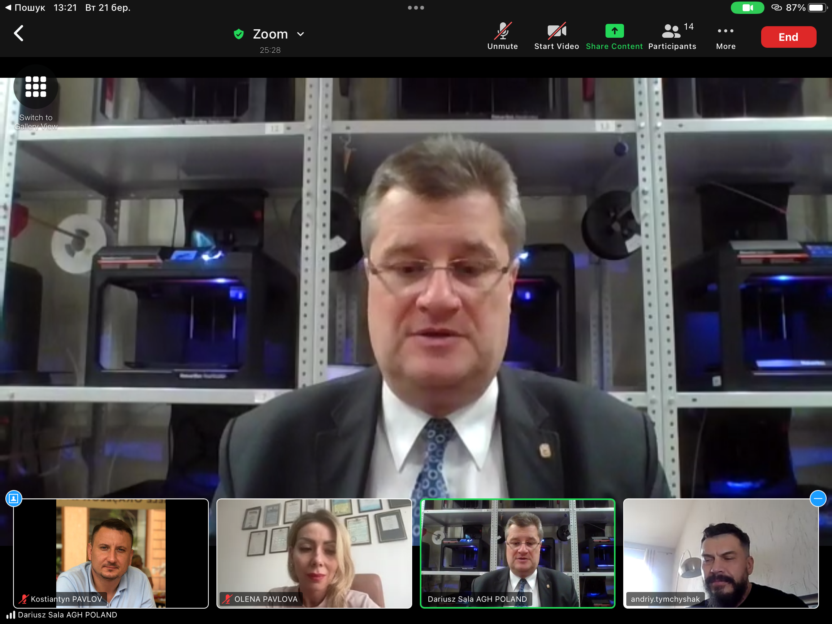Tap the active speaker name label
Viewport: 832px width, 624px height.
(67, 615)
